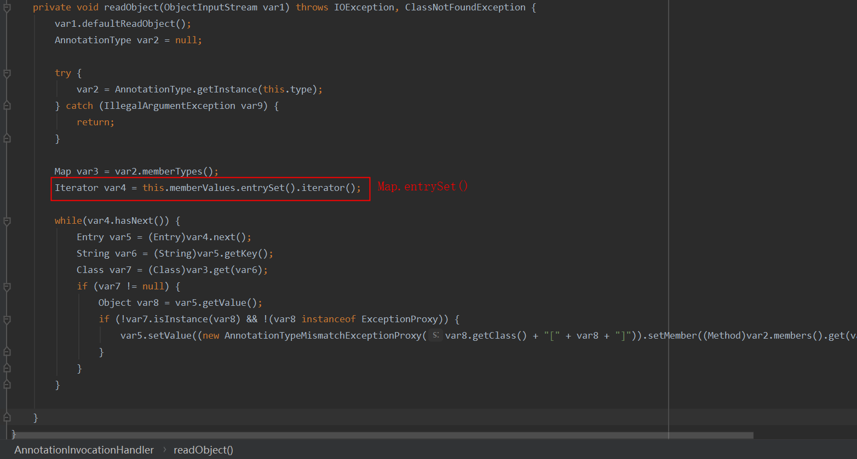857x459 pixels.
Task: Click the 's:' parameter hint in AnnotationTypeMismatchExceptionProxy call
Action: (x=435, y=335)
